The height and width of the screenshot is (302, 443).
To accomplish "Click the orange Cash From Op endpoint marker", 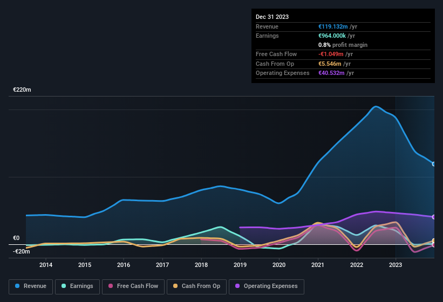I will (x=434, y=241).
